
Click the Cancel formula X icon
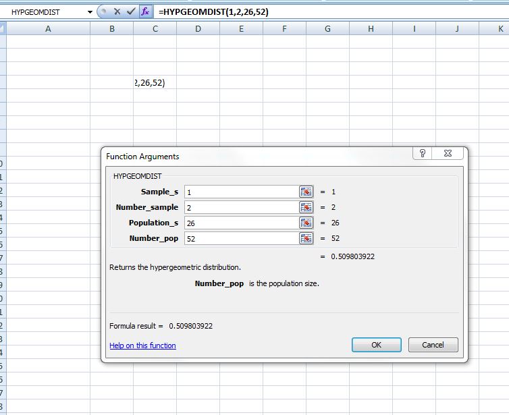click(117, 12)
